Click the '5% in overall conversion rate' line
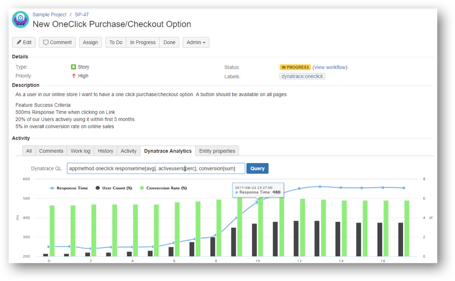Viewport: 455px width, 281px height. (x=65, y=127)
